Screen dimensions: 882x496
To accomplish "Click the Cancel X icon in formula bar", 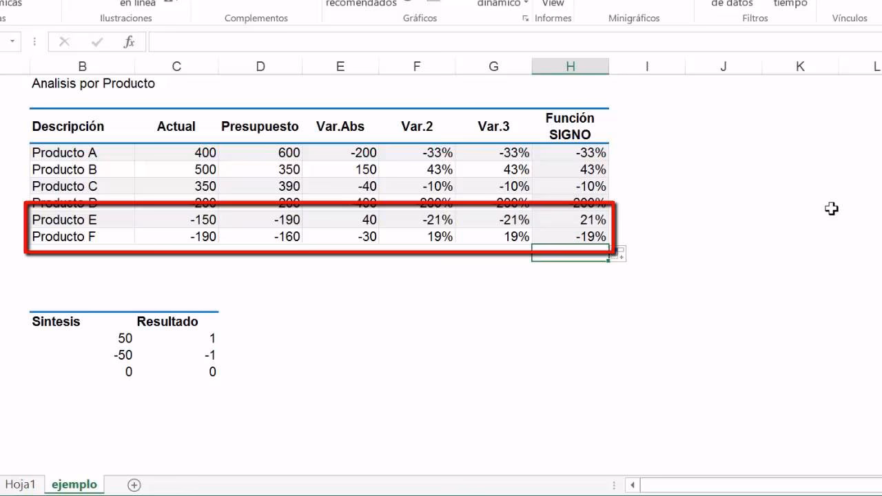I will (64, 42).
